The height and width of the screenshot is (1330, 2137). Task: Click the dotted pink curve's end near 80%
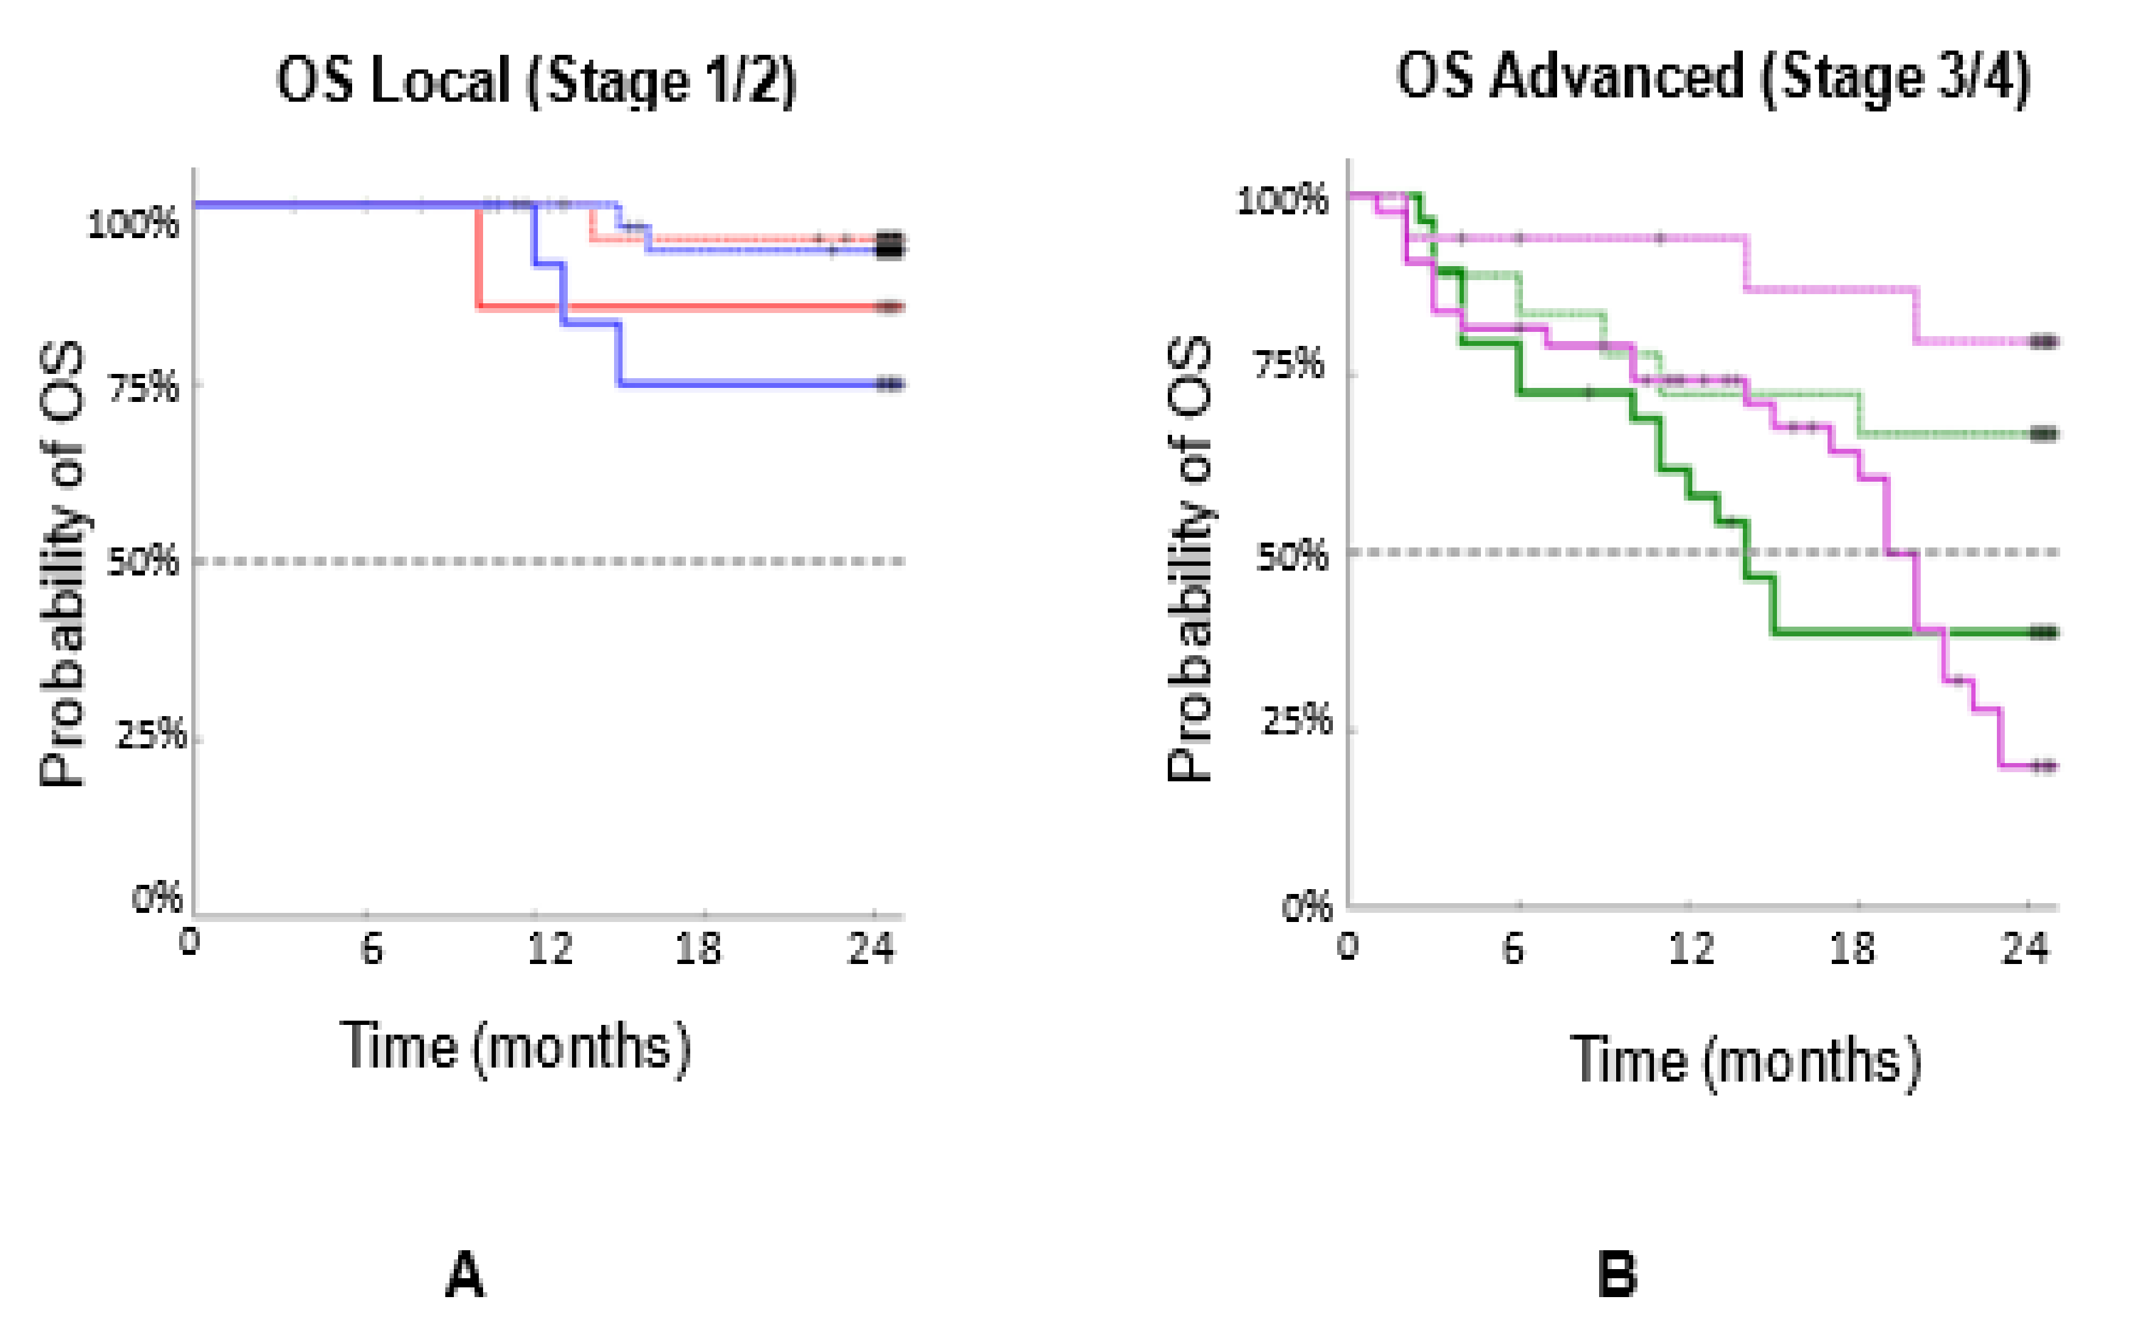point(2044,342)
